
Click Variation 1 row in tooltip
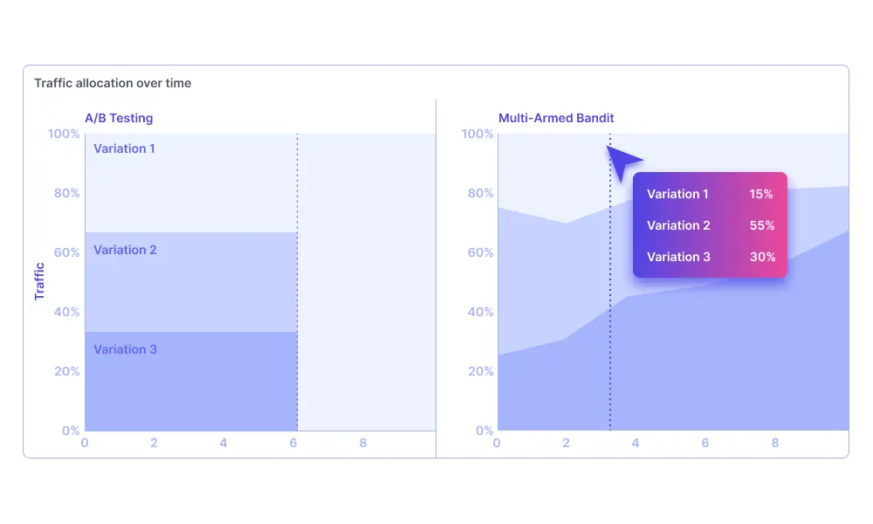[x=710, y=194]
